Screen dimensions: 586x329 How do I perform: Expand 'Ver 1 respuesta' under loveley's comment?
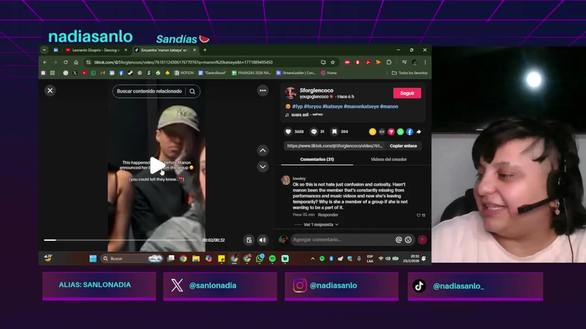(x=321, y=224)
